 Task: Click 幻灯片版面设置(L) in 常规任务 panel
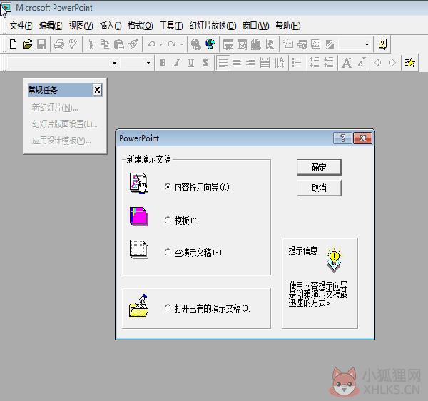[x=65, y=124]
